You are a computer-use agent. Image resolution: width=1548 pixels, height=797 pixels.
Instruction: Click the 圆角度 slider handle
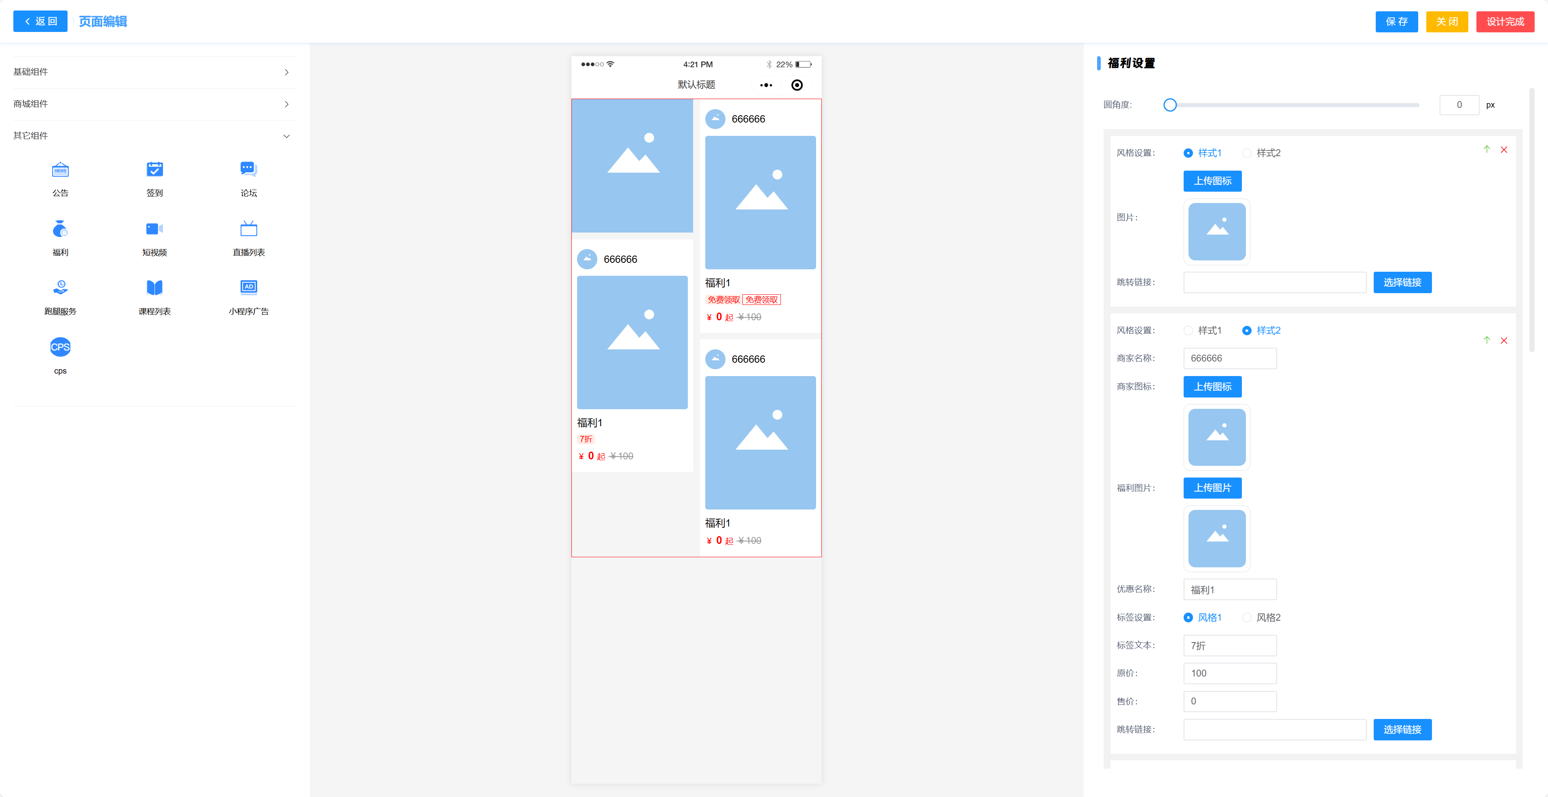(x=1169, y=105)
